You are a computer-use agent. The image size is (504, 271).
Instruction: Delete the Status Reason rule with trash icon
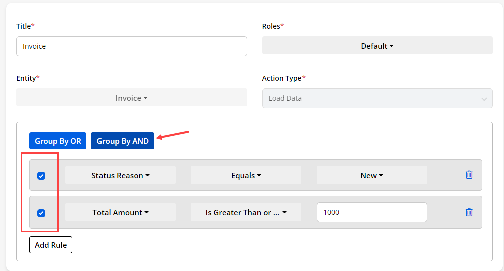tap(469, 175)
